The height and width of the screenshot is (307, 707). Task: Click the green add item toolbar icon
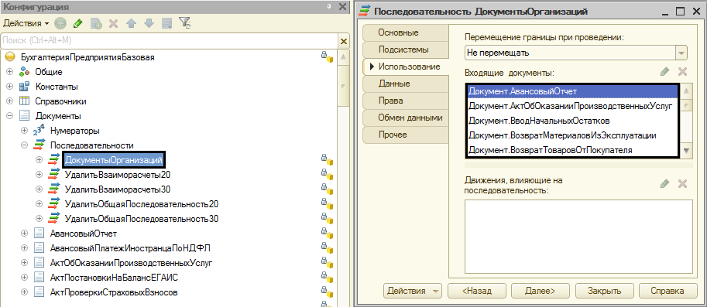click(60, 23)
